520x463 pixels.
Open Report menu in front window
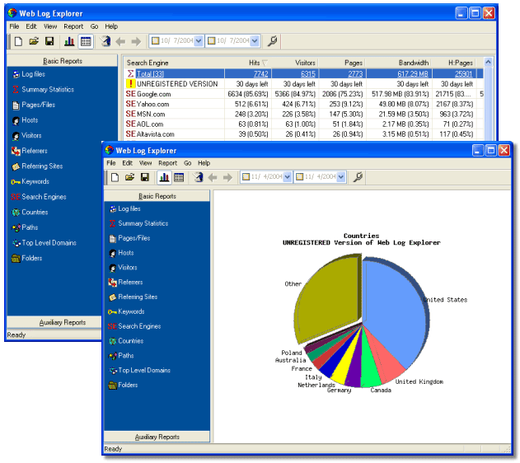pyautogui.click(x=167, y=163)
